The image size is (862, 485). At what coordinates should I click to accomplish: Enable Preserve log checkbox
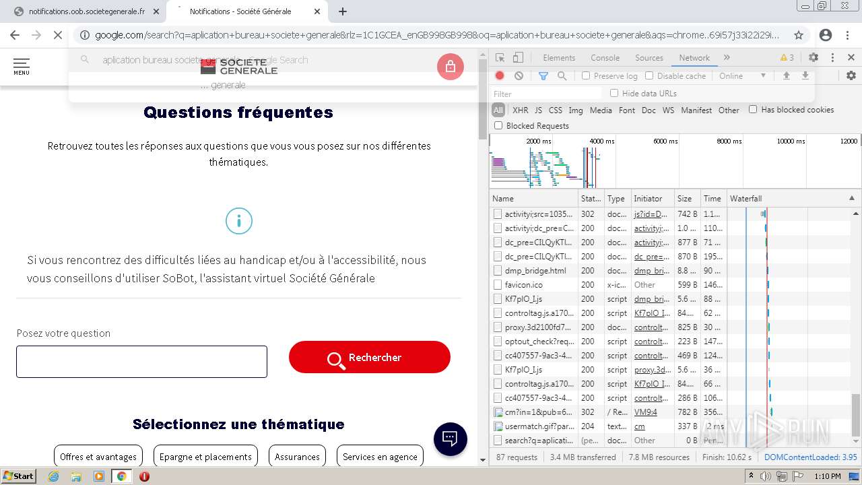click(x=586, y=76)
